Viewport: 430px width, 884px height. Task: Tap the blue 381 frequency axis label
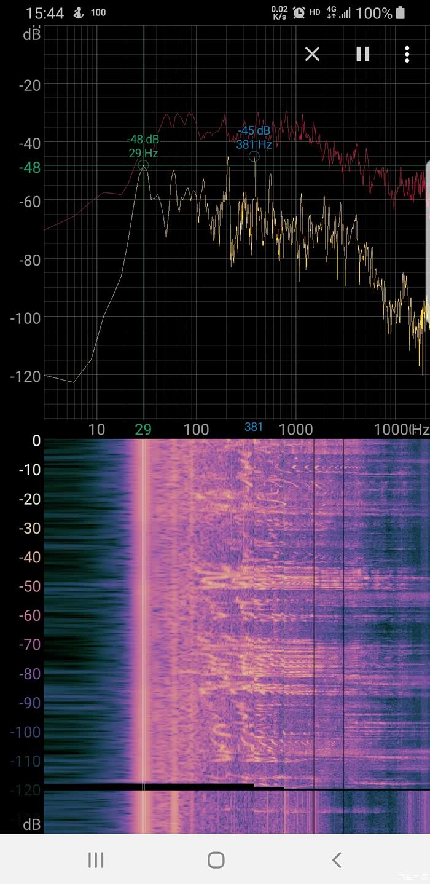pyautogui.click(x=254, y=427)
